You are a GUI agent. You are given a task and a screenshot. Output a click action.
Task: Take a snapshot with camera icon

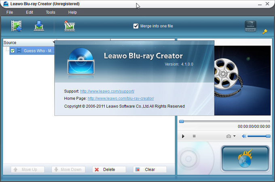point(228,136)
